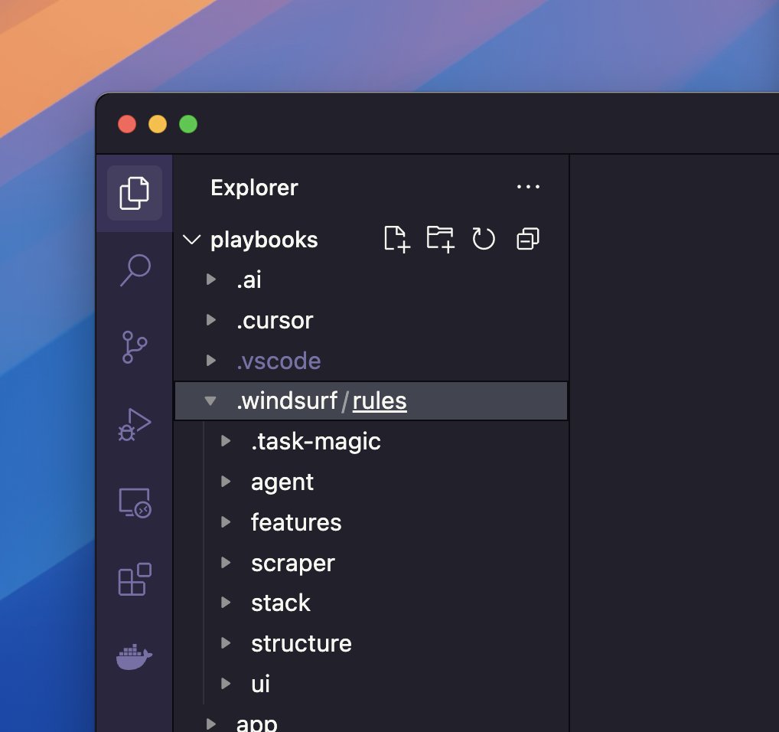
Task: Click the underlined rules path segment
Action: coord(380,401)
